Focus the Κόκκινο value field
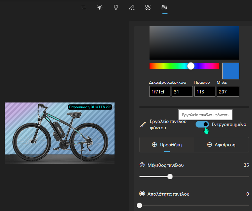 tap(182, 91)
